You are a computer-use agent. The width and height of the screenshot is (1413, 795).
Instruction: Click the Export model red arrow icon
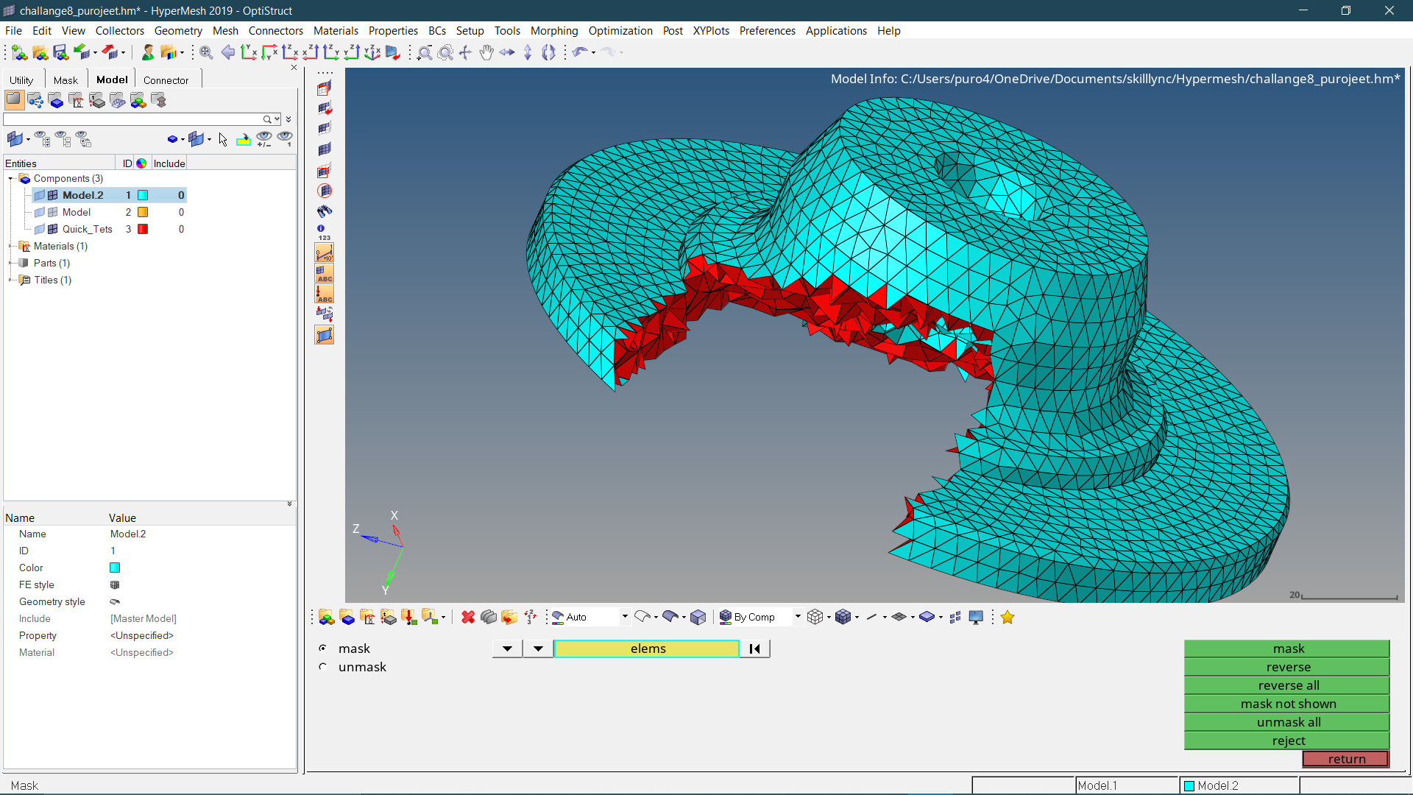(x=110, y=52)
